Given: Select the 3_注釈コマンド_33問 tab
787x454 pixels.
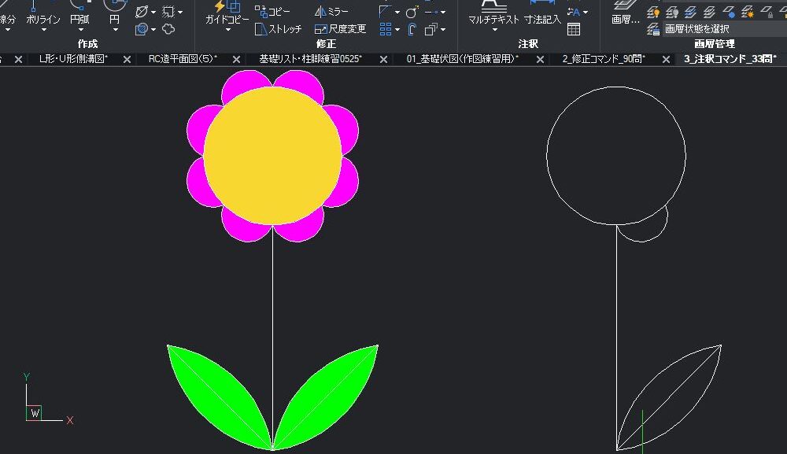Looking at the screenshot, I should click(730, 59).
